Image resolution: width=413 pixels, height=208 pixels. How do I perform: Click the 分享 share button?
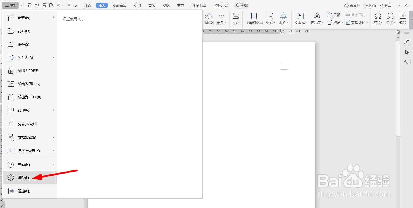tap(385, 5)
